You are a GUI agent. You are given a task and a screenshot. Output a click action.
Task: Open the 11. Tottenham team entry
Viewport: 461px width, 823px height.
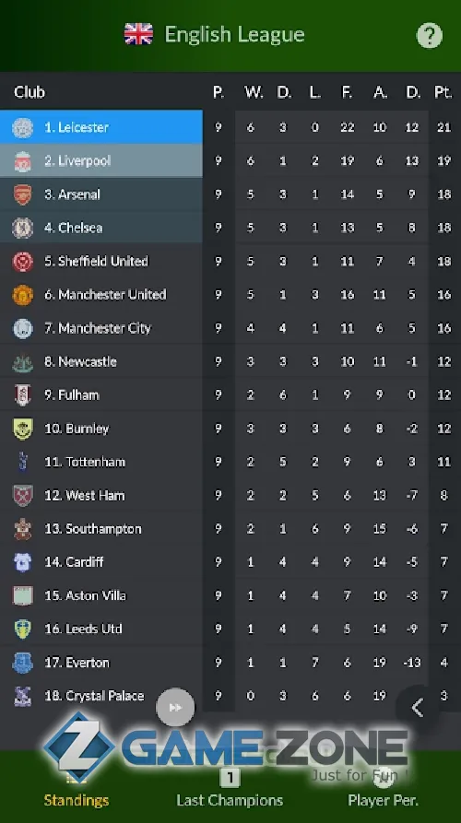pyautogui.click(x=230, y=462)
